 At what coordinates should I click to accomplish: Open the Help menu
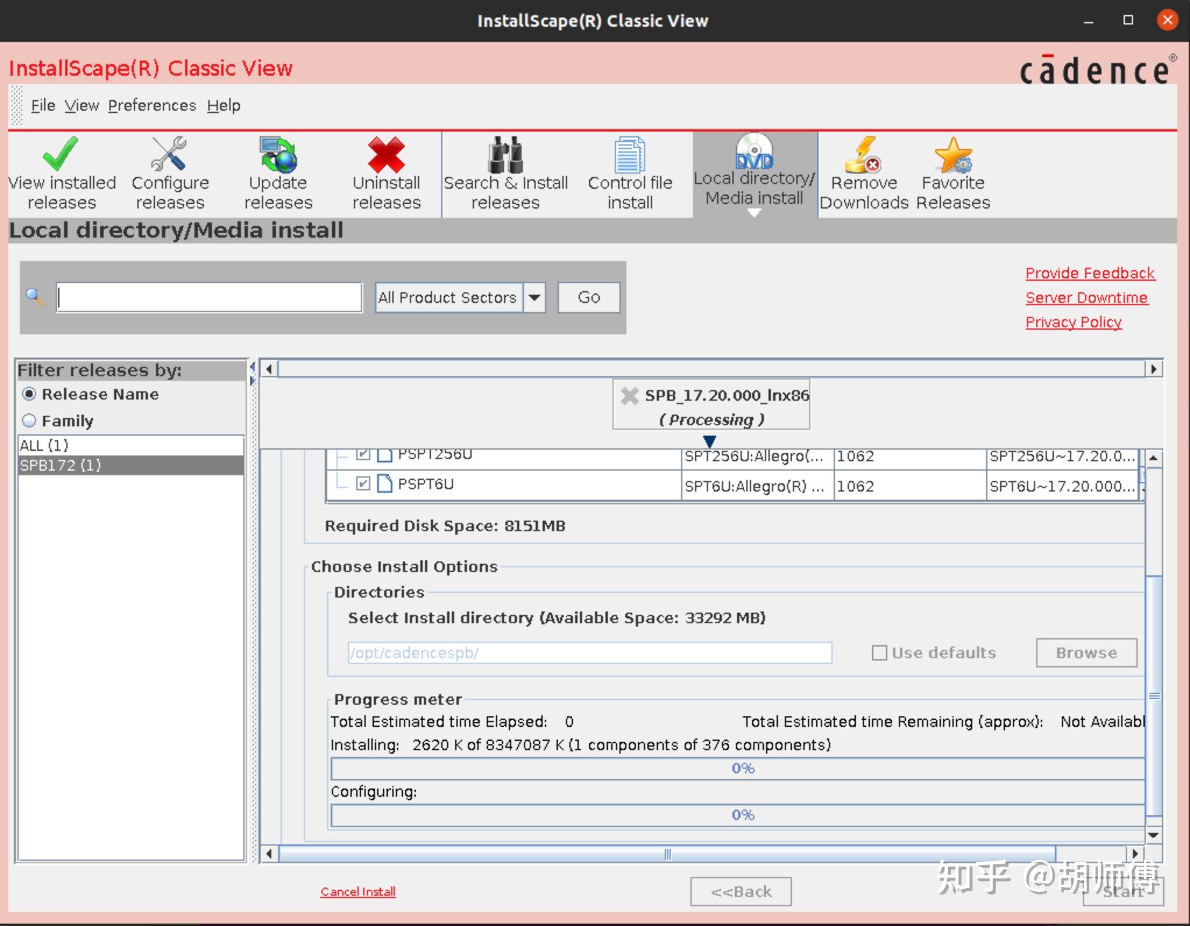click(x=224, y=105)
